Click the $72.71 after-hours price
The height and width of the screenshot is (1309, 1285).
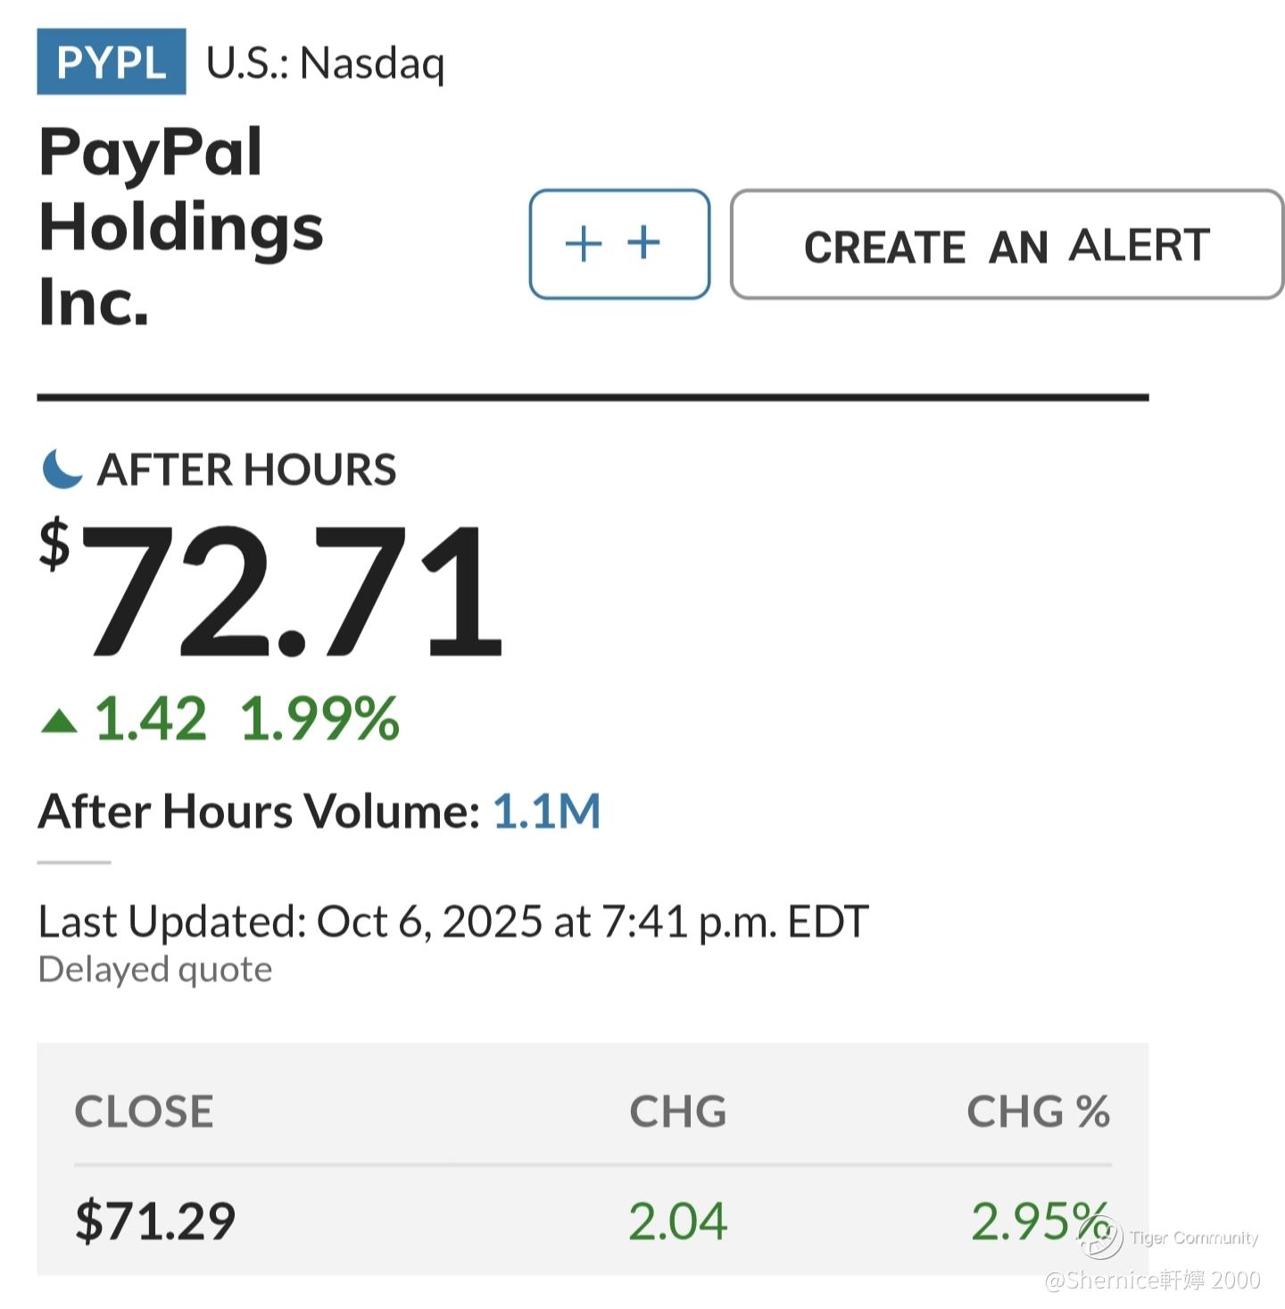272,591
